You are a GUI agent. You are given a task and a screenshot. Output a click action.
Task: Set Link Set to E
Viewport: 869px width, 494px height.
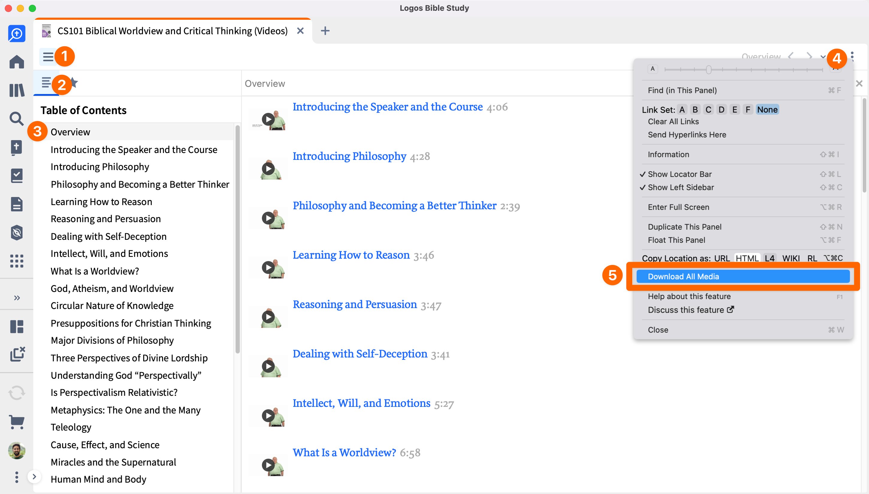coord(734,110)
